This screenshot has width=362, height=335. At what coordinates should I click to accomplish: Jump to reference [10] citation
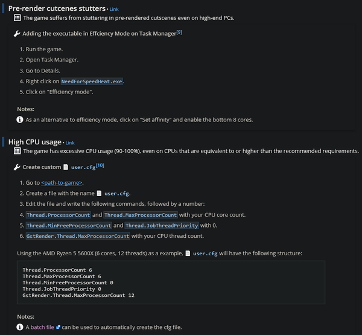click(x=100, y=165)
